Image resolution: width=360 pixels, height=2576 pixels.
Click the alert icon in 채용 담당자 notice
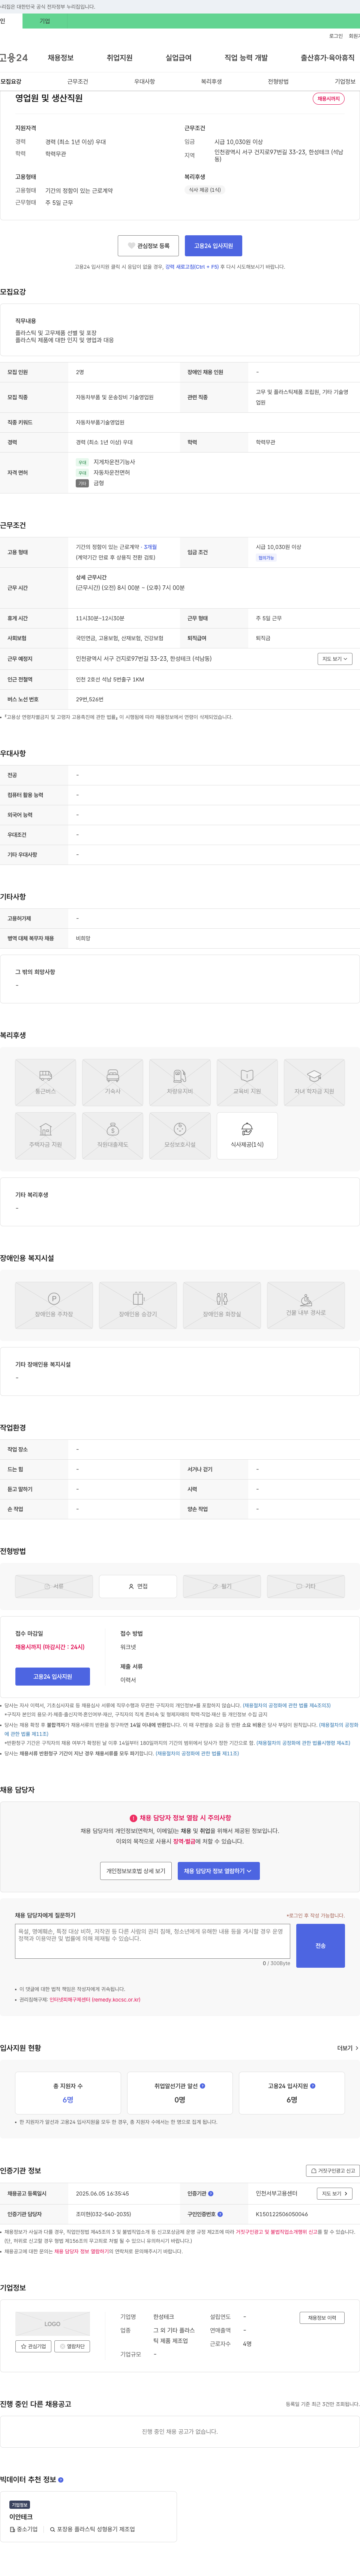(133, 1818)
